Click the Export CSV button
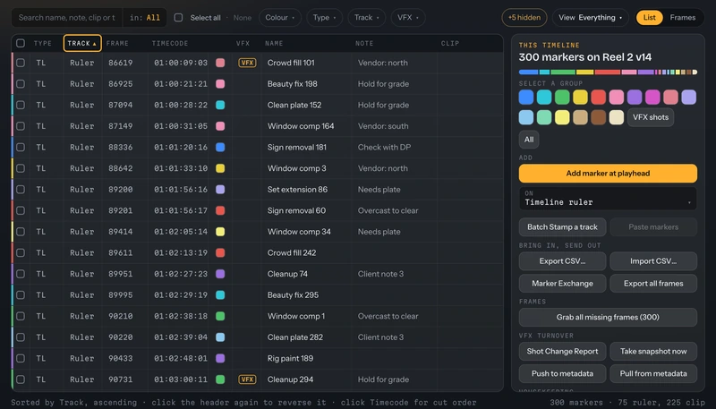 point(563,261)
